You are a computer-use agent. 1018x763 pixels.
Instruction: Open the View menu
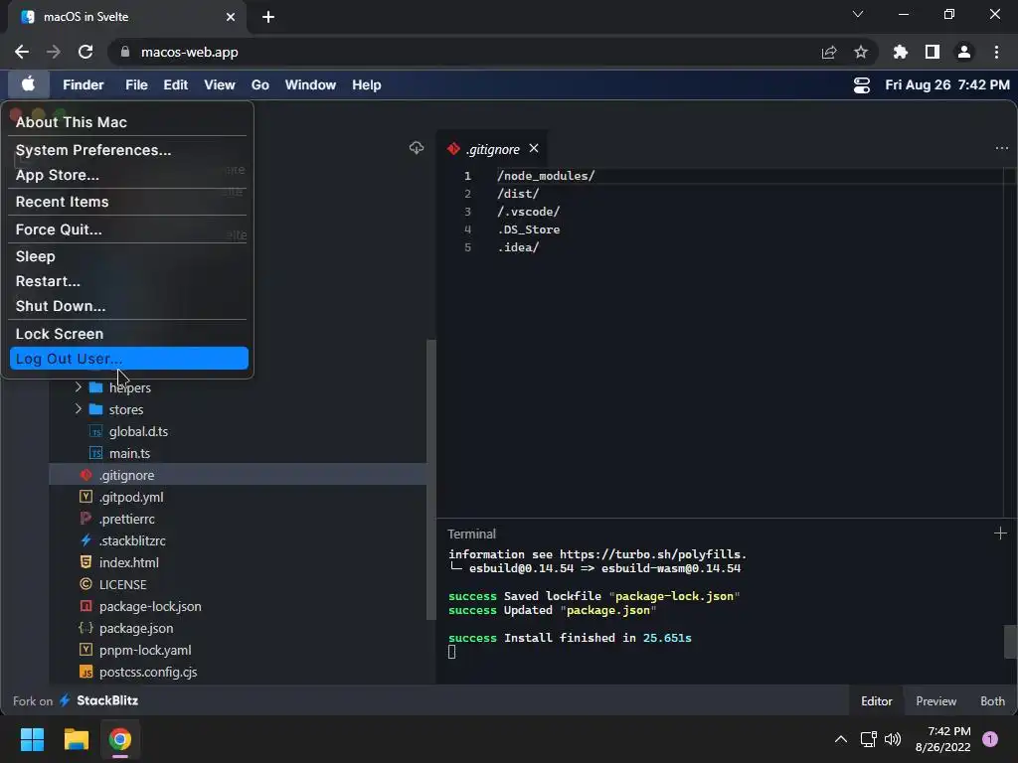220,85
